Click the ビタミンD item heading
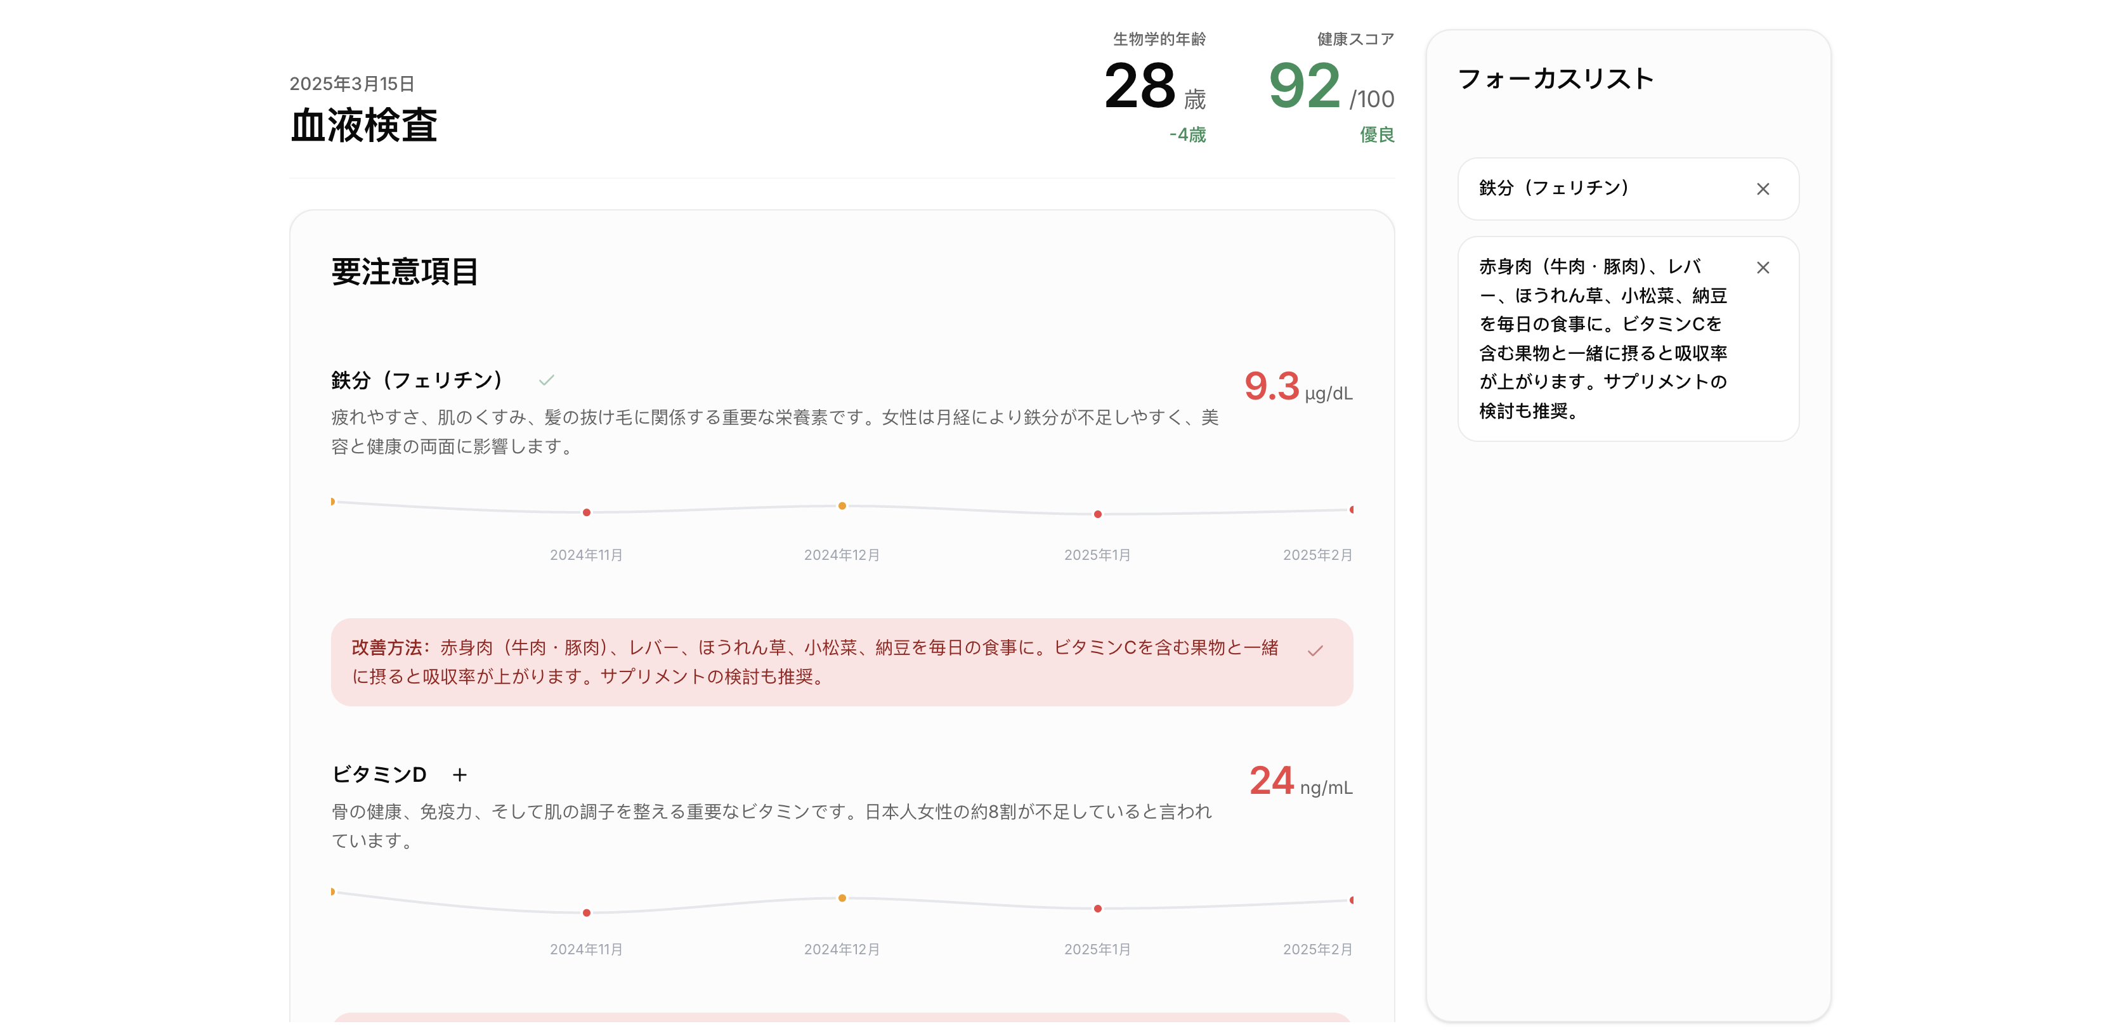The height and width of the screenshot is (1031, 2107). click(379, 774)
